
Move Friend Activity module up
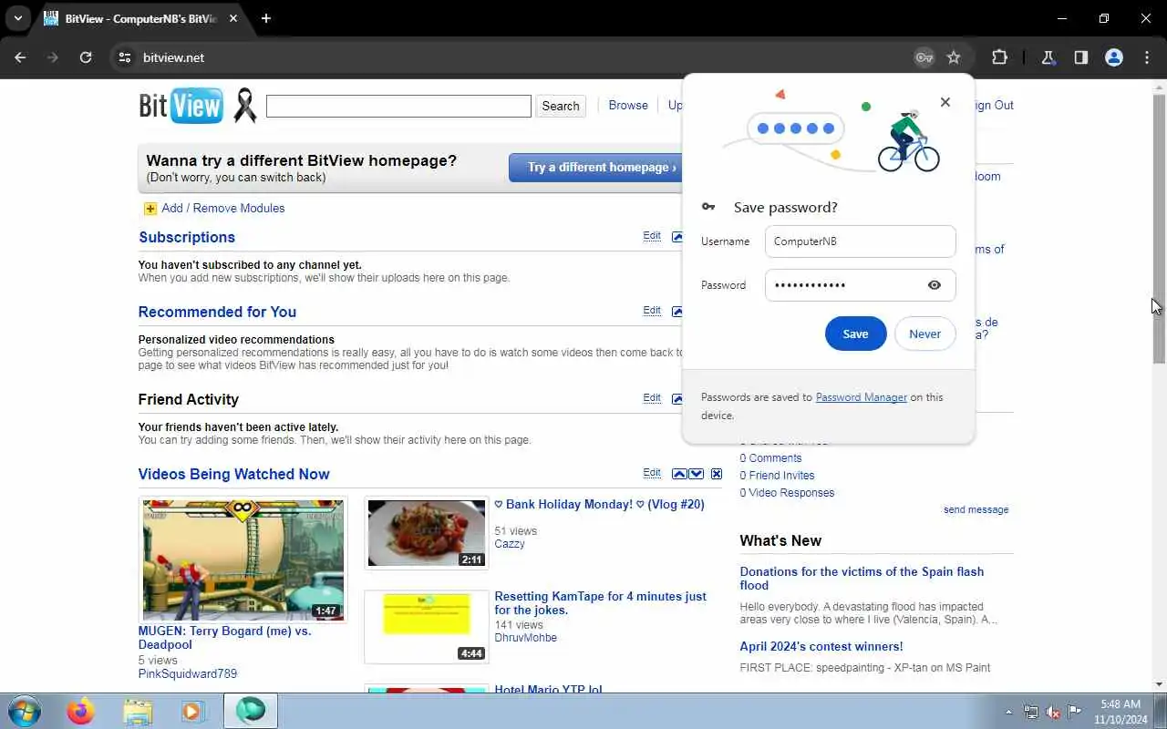click(677, 399)
